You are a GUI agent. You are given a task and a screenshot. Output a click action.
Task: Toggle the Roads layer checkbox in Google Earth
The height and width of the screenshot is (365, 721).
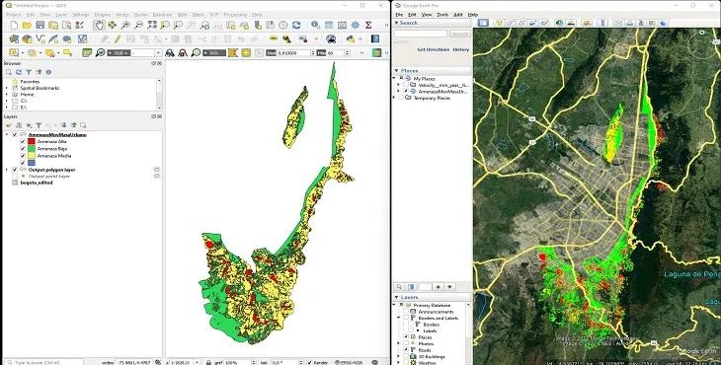pos(406,350)
